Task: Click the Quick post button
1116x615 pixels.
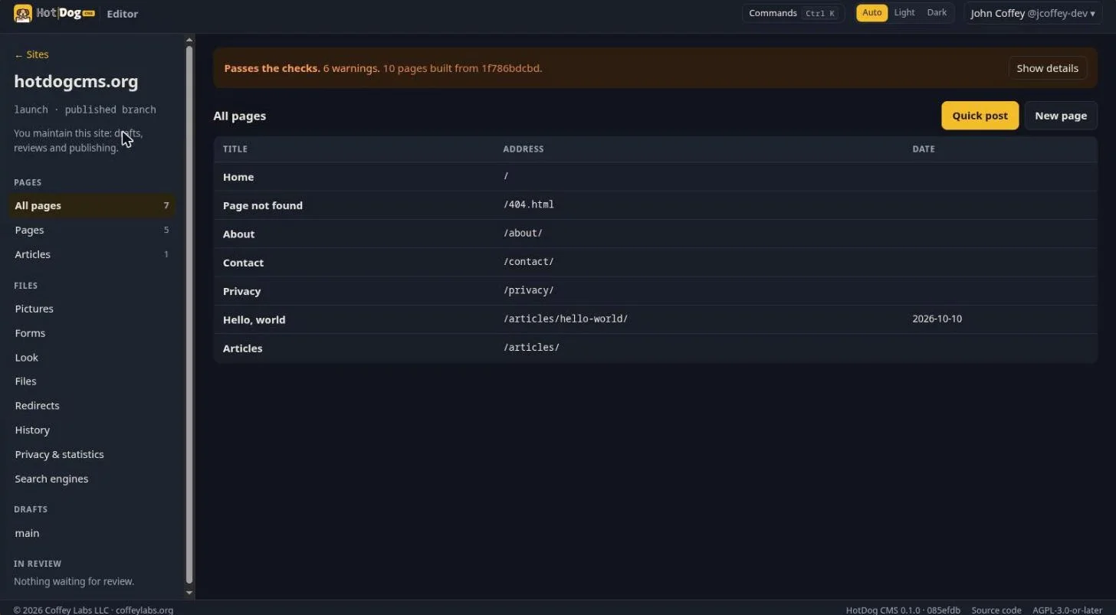Action: point(980,116)
